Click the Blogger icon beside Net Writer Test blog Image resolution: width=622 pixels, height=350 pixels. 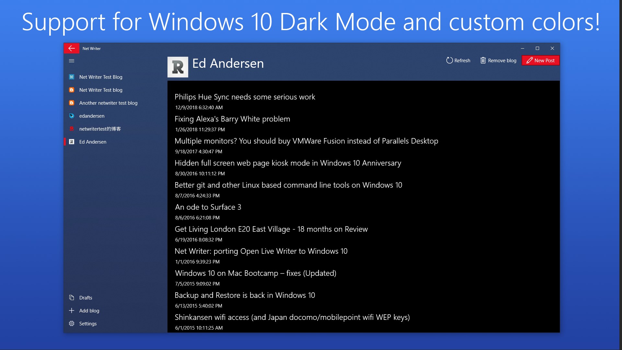point(72,90)
